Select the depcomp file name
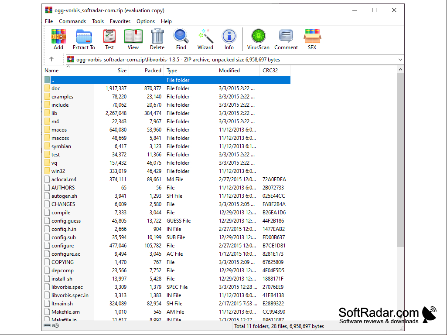 click(x=62, y=271)
